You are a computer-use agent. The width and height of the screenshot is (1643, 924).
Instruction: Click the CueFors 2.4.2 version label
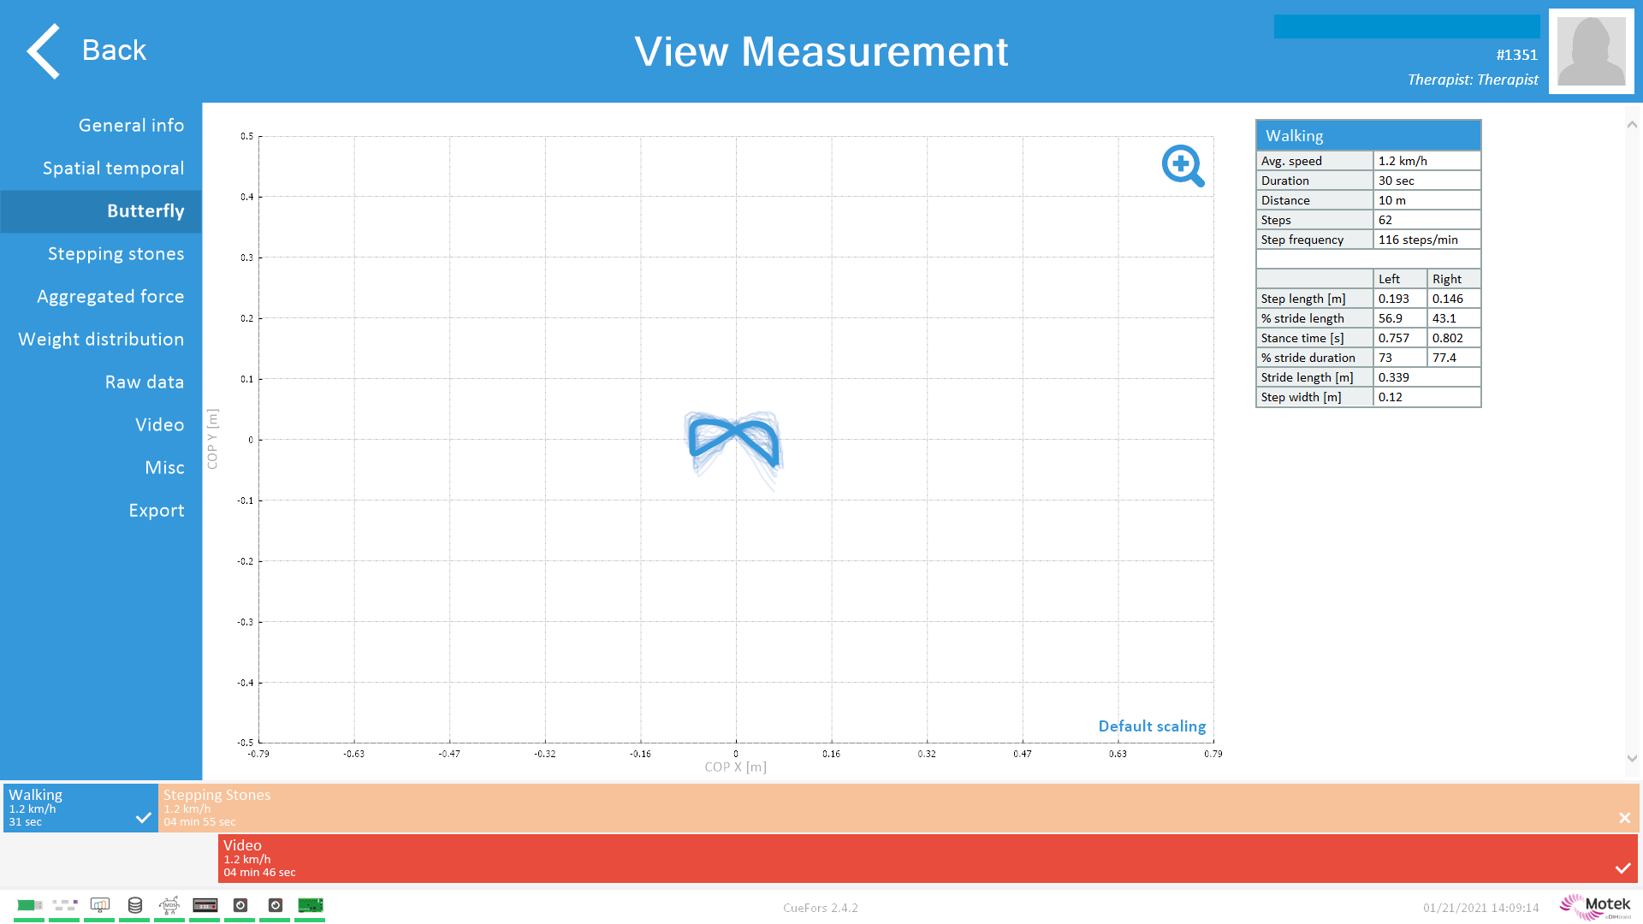(820, 908)
